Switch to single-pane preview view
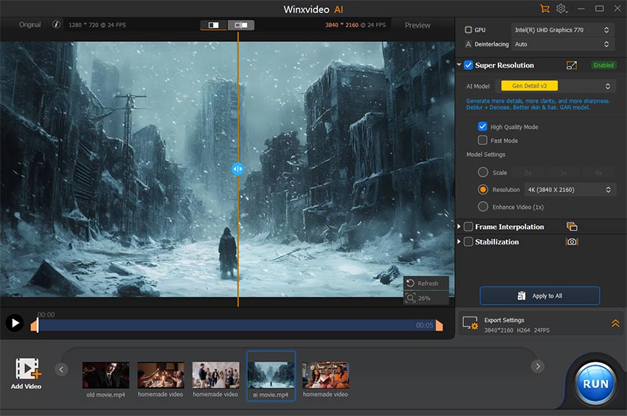 point(213,25)
